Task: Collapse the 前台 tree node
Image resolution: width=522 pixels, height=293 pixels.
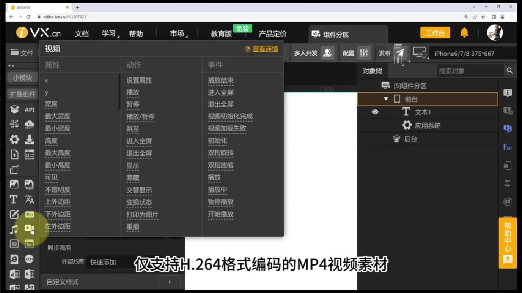Action: coord(386,99)
